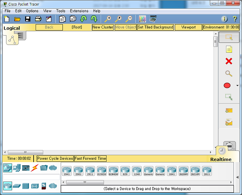Click the Fast Forward Time button
Screen dimensions: 242x195
point(90,158)
